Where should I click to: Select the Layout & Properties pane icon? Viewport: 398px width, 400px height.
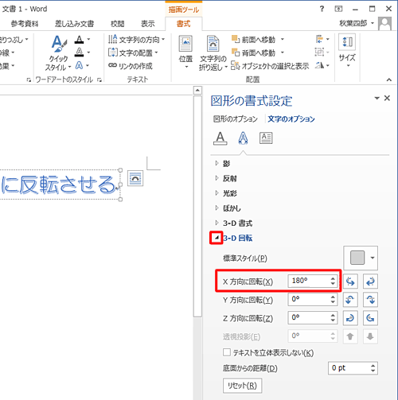coord(266,138)
